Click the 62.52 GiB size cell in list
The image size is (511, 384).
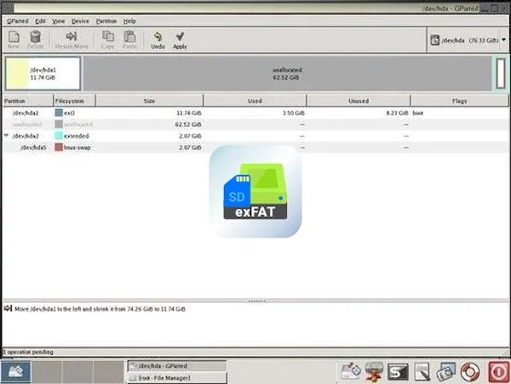(x=188, y=124)
